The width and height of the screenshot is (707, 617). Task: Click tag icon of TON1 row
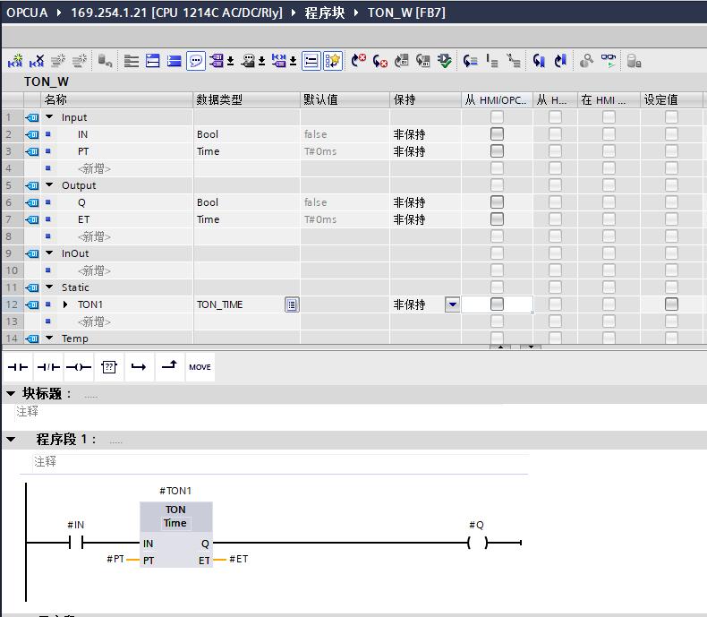coord(32,304)
